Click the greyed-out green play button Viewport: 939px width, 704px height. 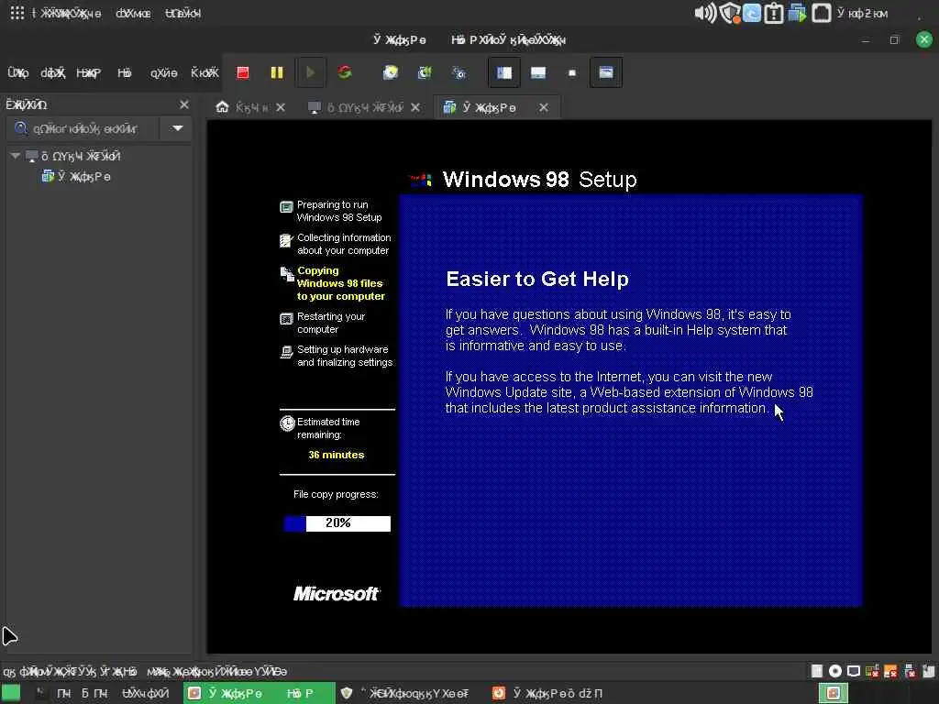coord(310,72)
